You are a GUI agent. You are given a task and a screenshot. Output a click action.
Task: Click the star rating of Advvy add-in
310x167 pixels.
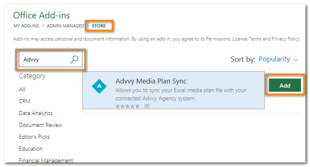click(x=128, y=106)
